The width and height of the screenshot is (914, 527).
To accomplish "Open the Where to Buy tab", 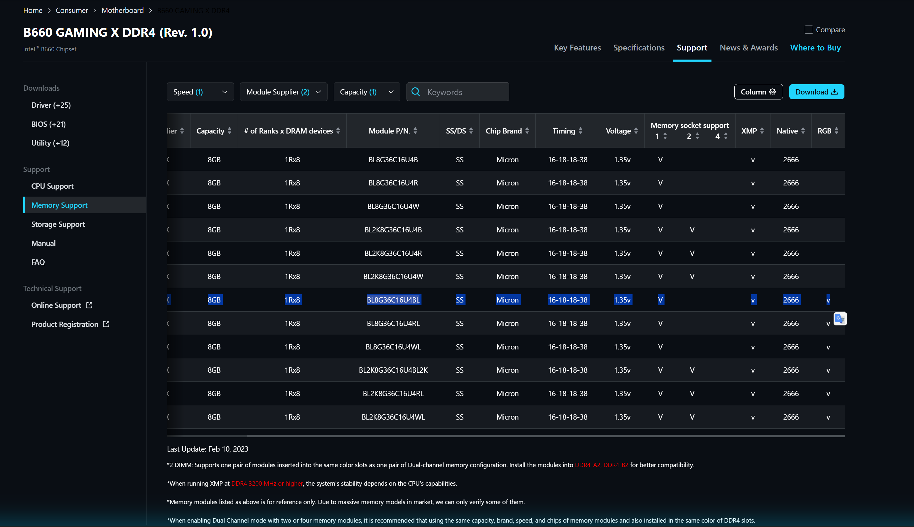I will [x=815, y=48].
